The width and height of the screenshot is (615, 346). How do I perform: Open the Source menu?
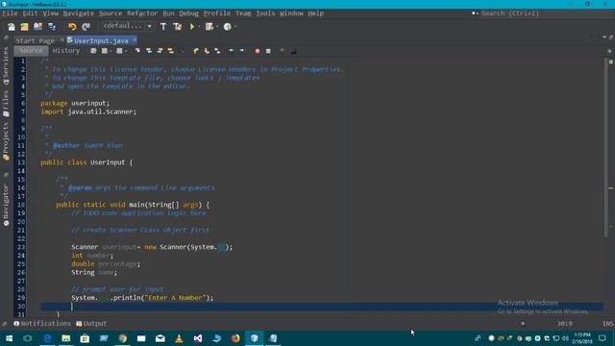[x=111, y=12]
